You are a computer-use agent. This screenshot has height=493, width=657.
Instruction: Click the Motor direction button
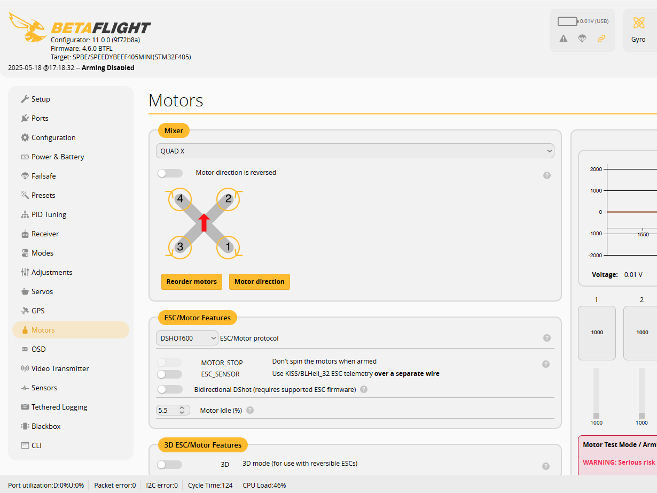point(260,282)
